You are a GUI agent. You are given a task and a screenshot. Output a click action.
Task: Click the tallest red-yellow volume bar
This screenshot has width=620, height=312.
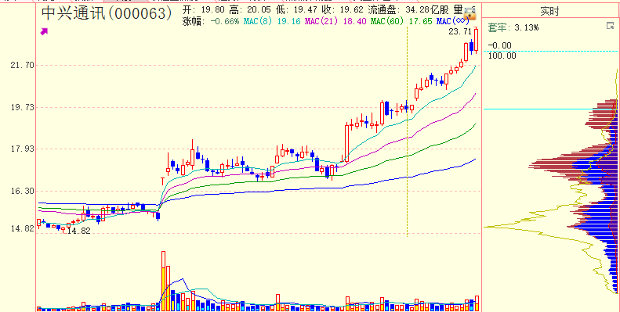163,281
